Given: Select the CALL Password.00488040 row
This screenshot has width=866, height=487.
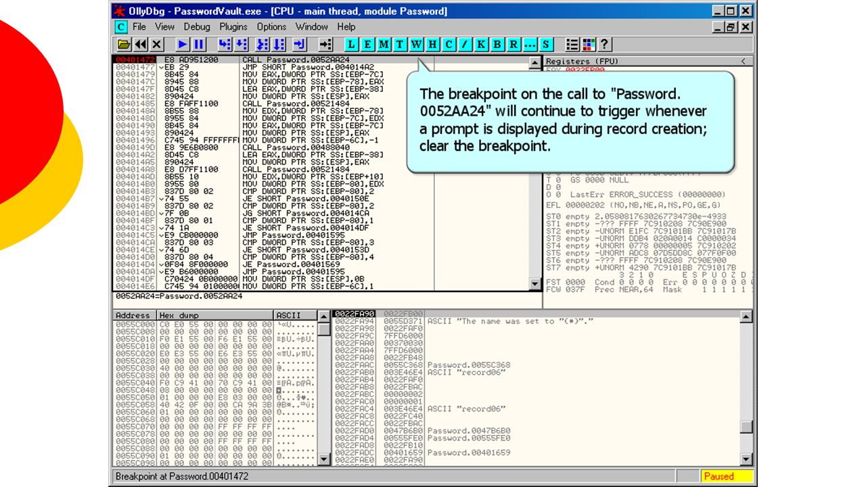Looking at the screenshot, I should pos(320,147).
